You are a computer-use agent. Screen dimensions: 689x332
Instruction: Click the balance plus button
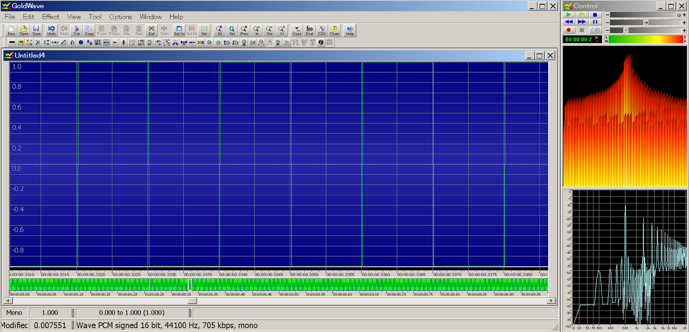pyautogui.click(x=684, y=22)
